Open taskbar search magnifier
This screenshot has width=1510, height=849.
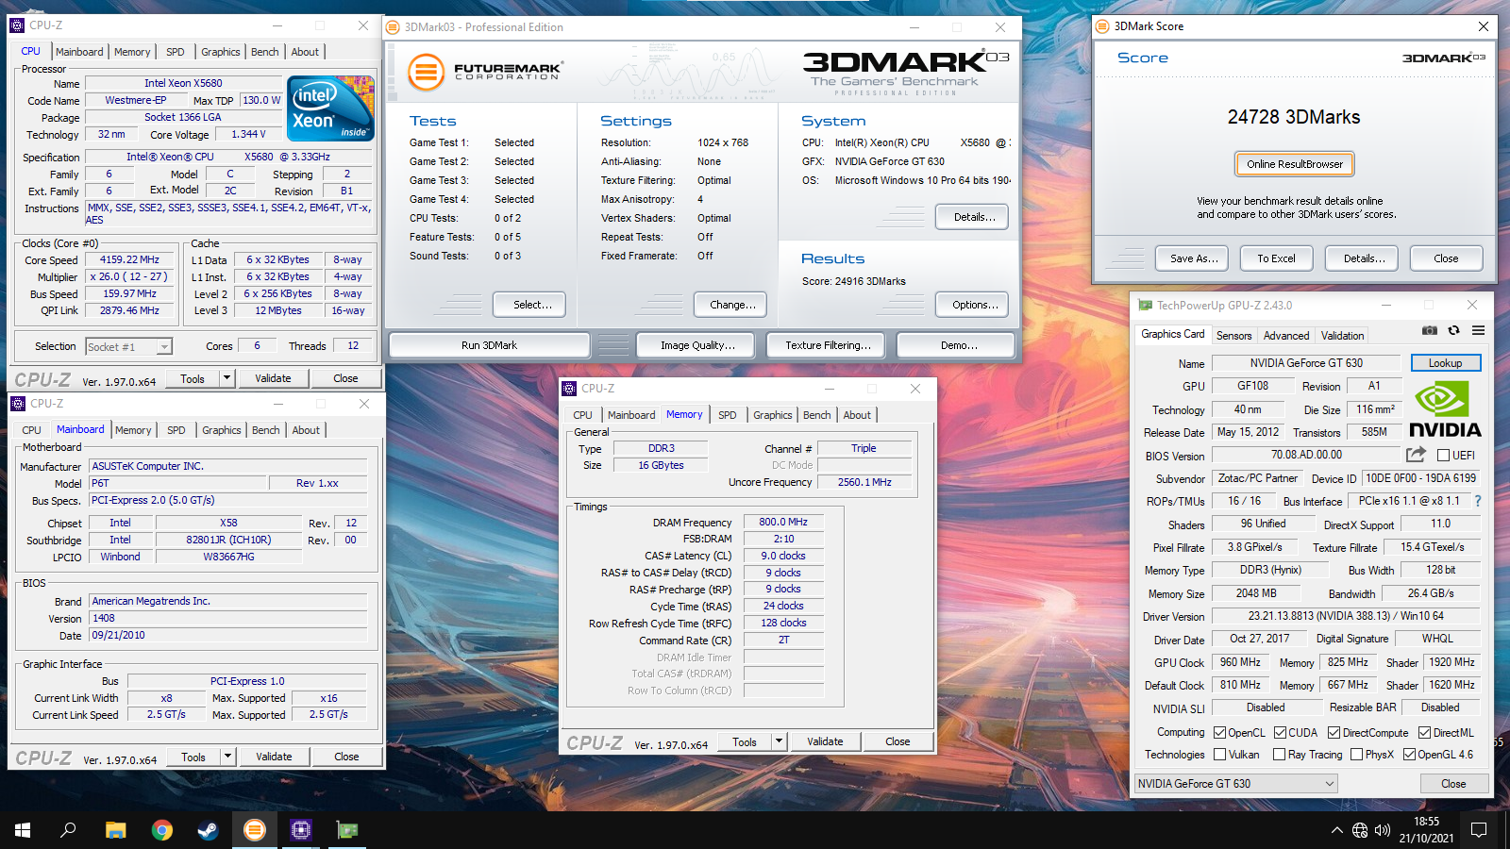click(68, 830)
